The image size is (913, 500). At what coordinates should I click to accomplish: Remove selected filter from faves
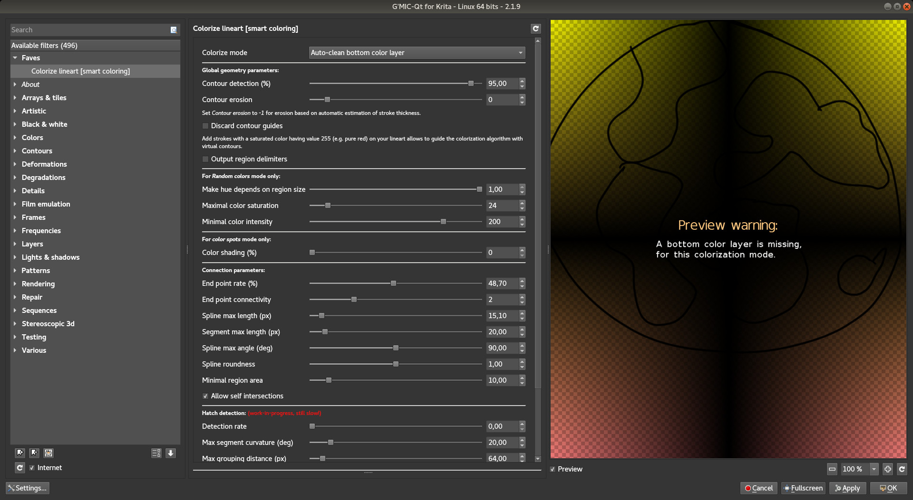coord(34,453)
